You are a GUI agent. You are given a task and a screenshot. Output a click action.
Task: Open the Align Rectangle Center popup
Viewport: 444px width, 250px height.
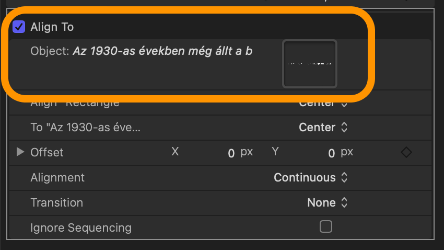[323, 104]
